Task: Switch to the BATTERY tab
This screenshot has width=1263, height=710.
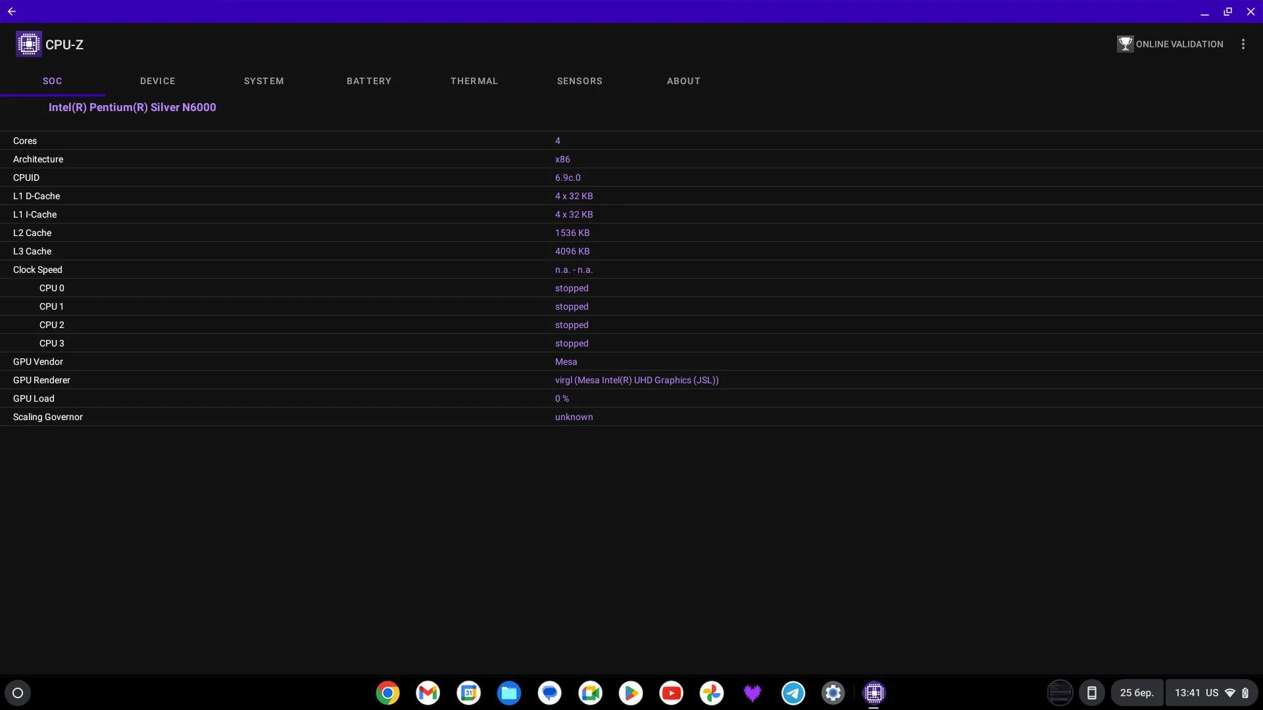Action: [369, 81]
